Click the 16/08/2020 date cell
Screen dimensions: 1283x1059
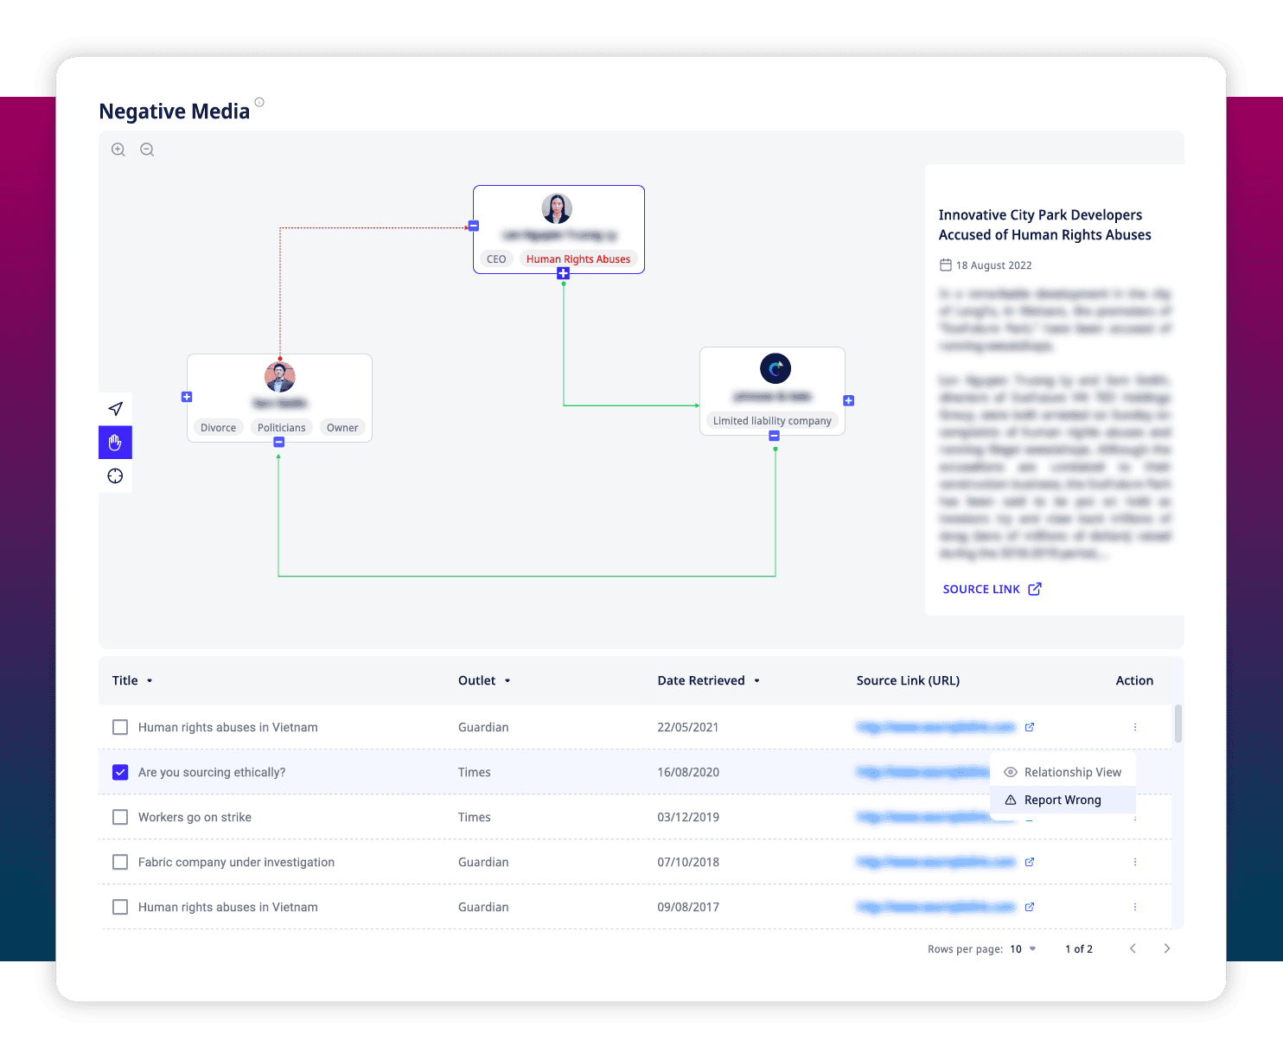pos(688,772)
